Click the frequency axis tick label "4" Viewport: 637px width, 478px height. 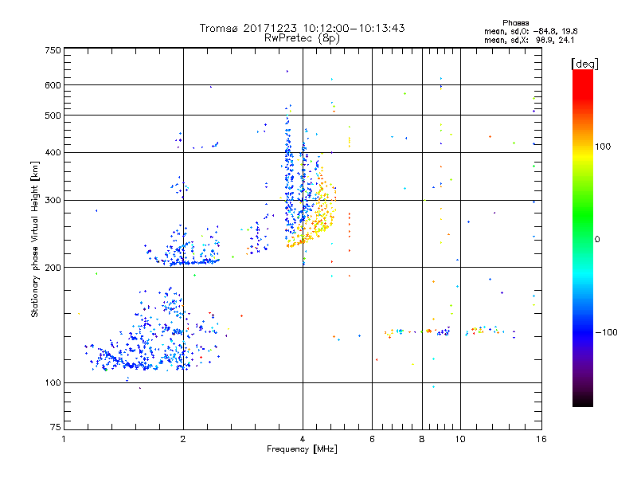[x=303, y=439]
